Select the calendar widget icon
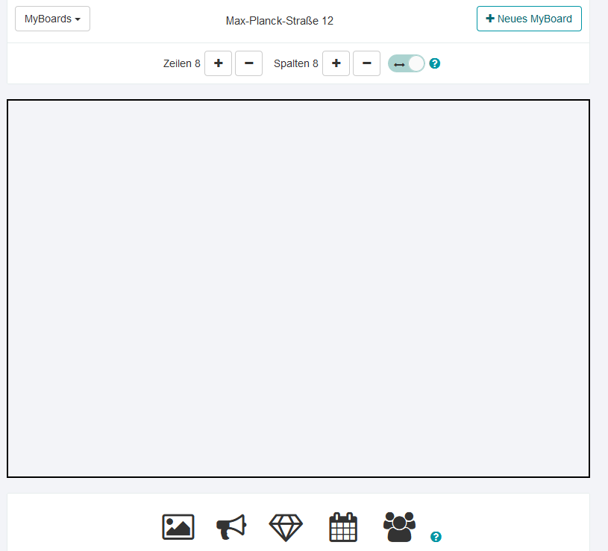This screenshot has width=608, height=551. coord(343,527)
